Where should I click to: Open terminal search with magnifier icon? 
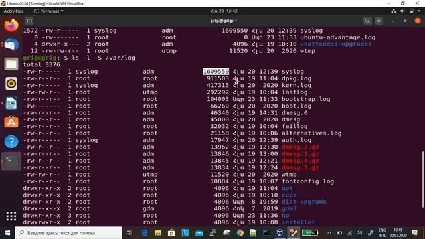(367, 21)
